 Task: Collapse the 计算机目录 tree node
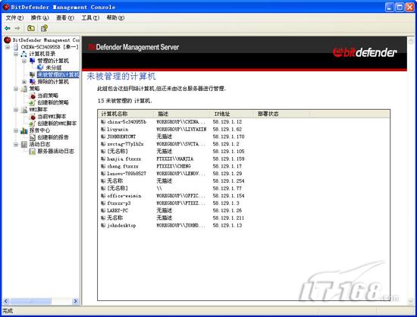coord(16,54)
